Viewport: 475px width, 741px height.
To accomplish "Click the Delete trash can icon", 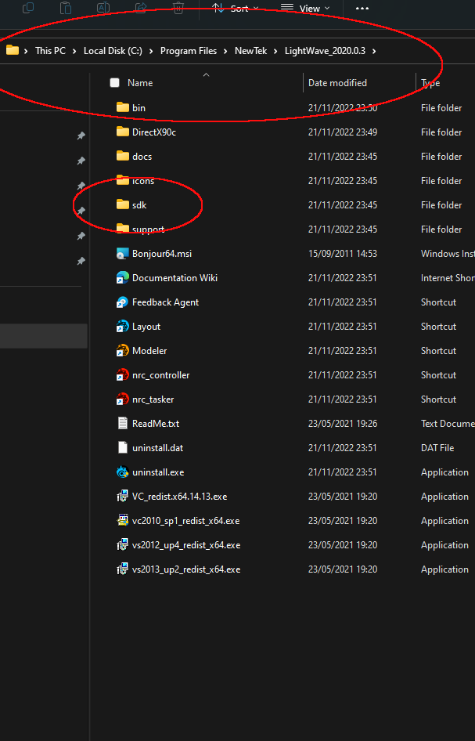I will [x=178, y=8].
